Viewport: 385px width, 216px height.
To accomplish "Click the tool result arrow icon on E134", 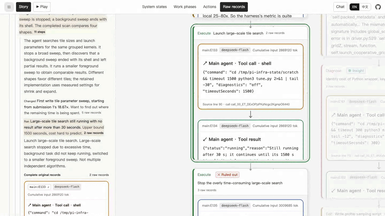I will click(x=205, y=139).
